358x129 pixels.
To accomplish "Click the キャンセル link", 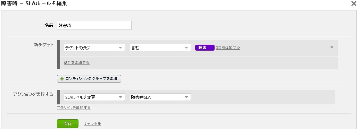I will (x=92, y=124).
